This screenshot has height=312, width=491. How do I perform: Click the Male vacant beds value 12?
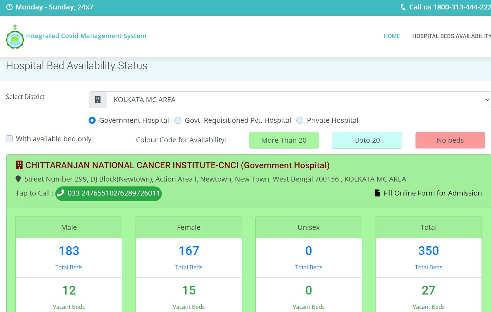point(69,290)
